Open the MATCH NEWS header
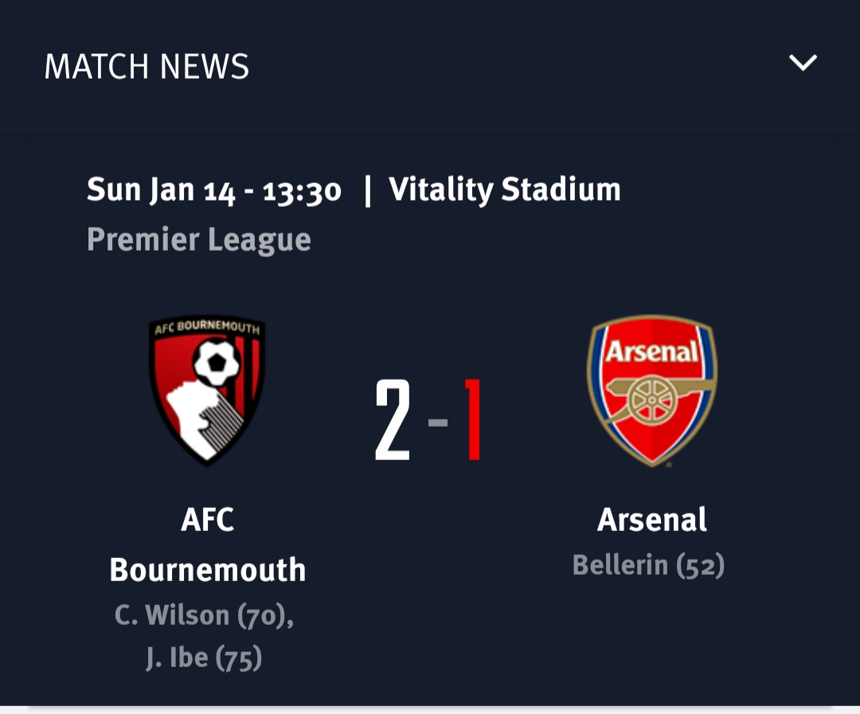 tap(147, 66)
